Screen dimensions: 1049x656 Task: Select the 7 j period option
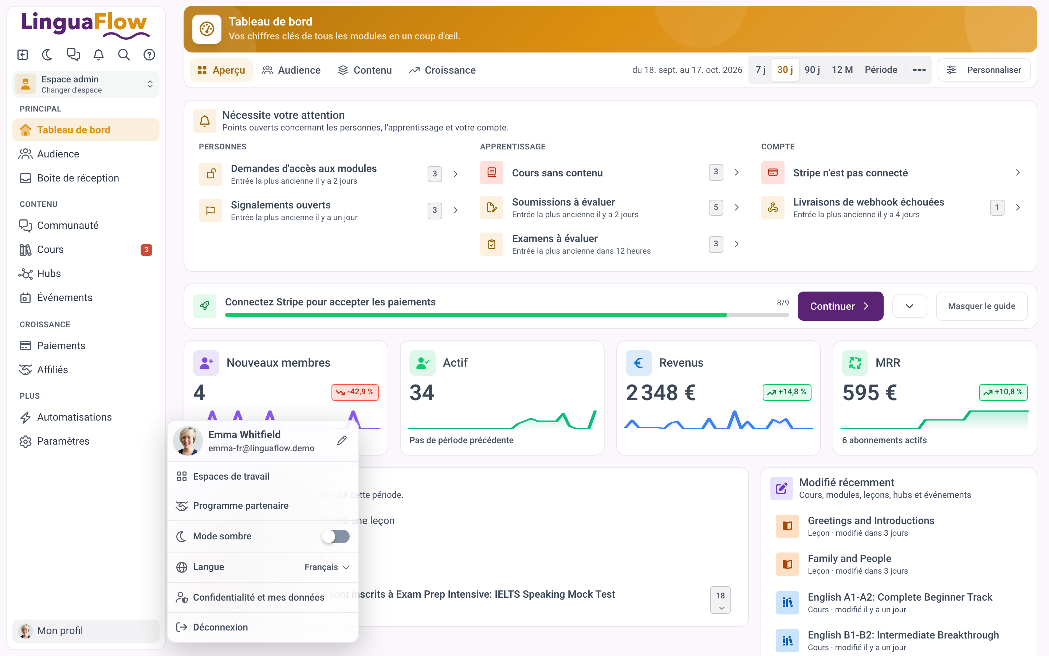pos(760,70)
